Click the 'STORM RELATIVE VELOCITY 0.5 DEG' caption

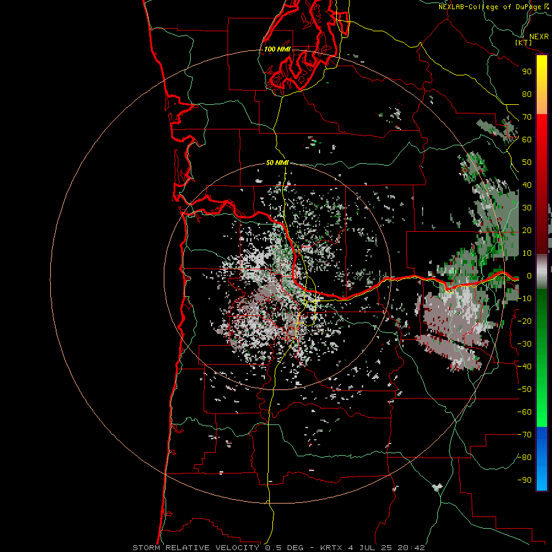pos(218,548)
